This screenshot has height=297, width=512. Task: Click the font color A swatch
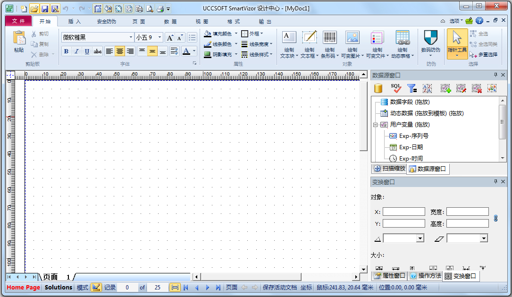coord(186,51)
